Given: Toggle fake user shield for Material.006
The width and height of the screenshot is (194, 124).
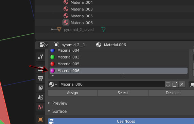Looking at the screenshot, I should coord(168,84).
